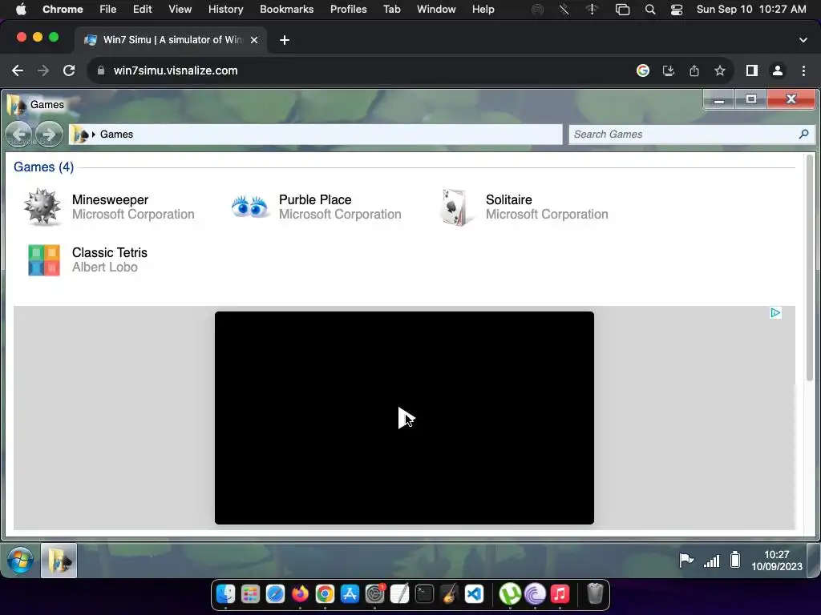Screen dimensions: 821x615
Task: Click the AdChoices icon on the ad
Action: (775, 313)
